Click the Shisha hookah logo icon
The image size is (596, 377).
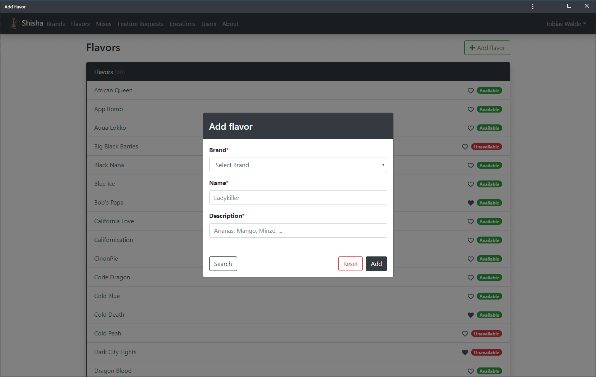[14, 24]
